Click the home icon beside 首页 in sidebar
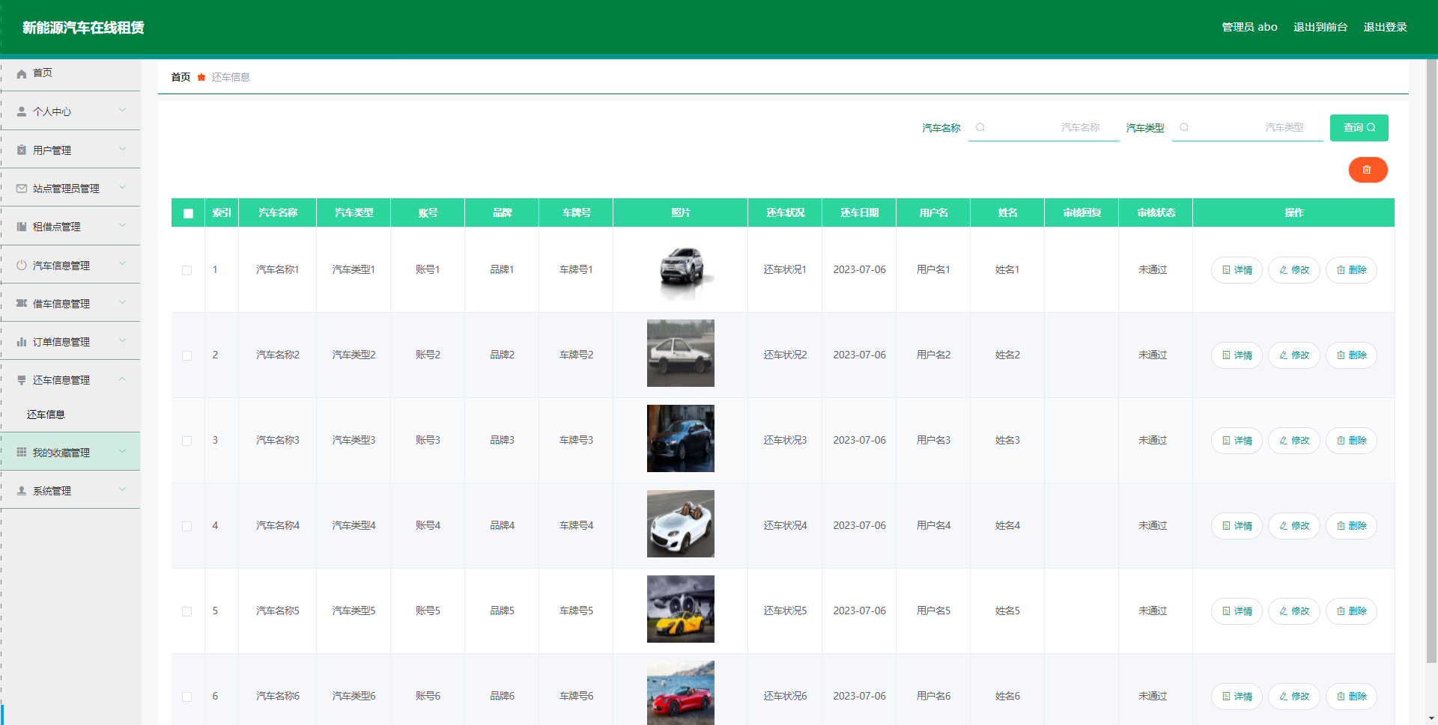Viewport: 1438px width, 725px height. 22,73
